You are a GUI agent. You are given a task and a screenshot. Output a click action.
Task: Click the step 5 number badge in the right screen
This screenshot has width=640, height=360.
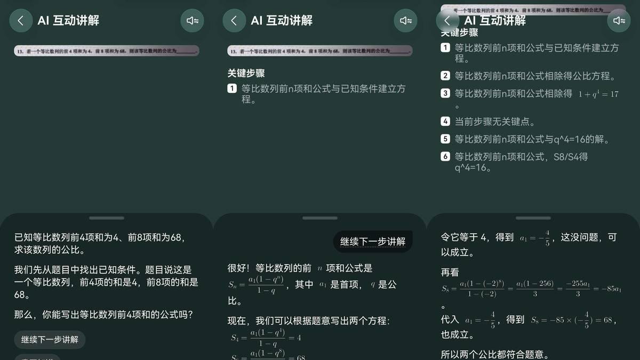(445, 139)
